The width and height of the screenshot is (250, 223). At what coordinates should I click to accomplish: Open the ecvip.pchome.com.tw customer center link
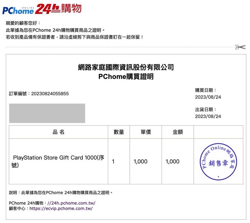[x=61, y=209]
